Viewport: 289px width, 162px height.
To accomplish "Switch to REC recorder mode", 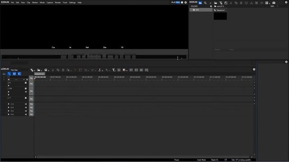I will pyautogui.click(x=178, y=2).
